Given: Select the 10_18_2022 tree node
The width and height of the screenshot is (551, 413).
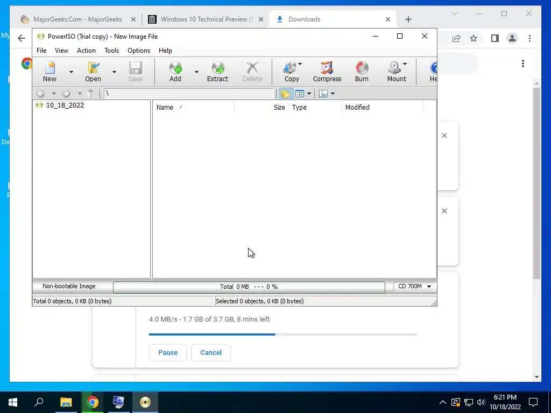Looking at the screenshot, I should [65, 105].
